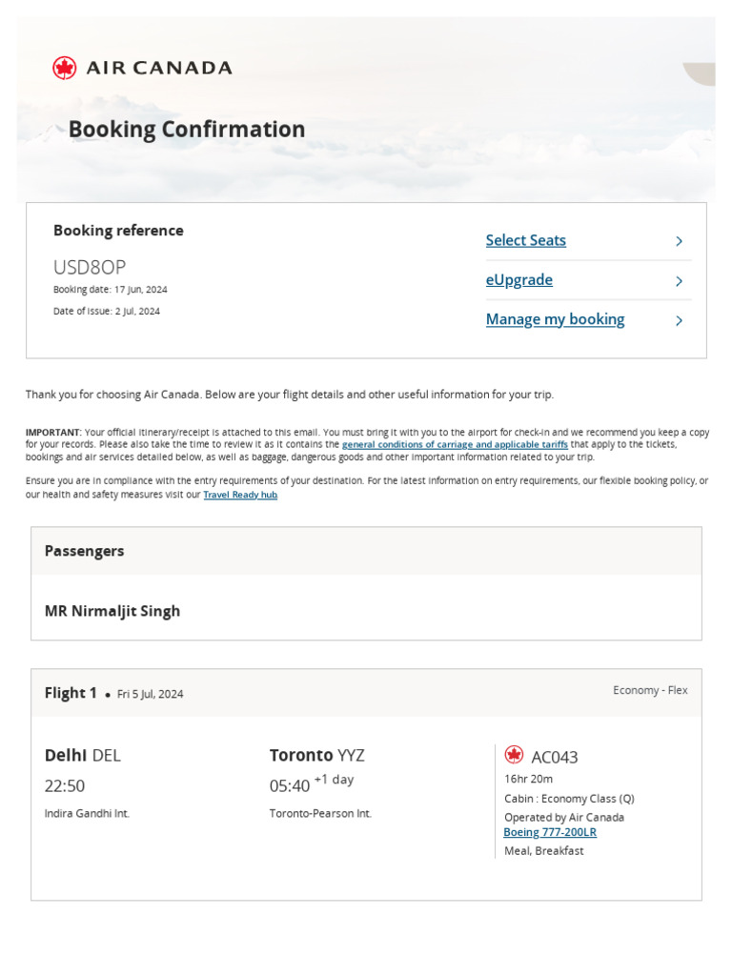Open Manage my booking link
Viewport: 732px width, 976px height.
[555, 319]
